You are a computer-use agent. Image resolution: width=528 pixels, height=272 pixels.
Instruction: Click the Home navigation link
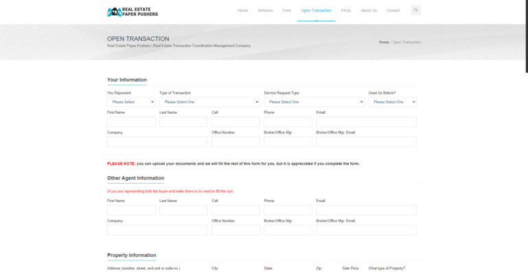pyautogui.click(x=242, y=10)
